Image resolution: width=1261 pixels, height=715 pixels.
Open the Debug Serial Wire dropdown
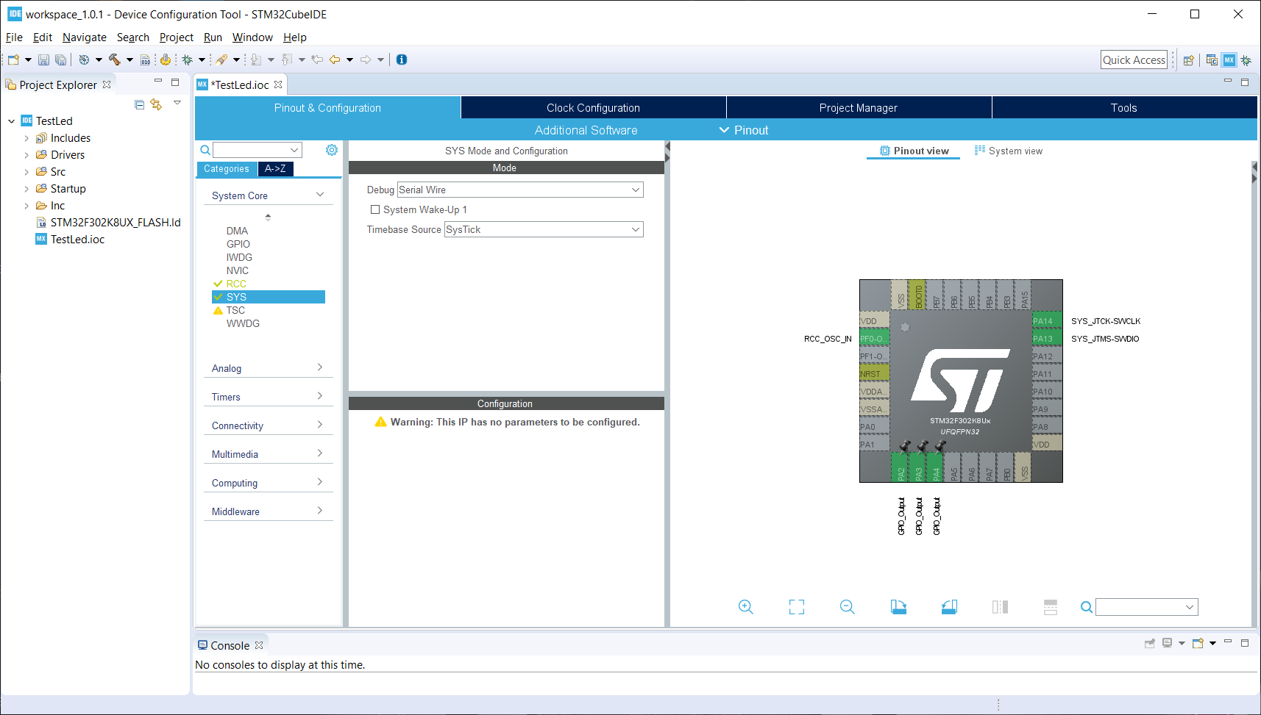520,190
